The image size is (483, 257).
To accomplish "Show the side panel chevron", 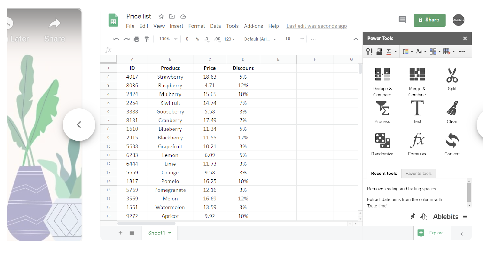I will coord(462,234).
